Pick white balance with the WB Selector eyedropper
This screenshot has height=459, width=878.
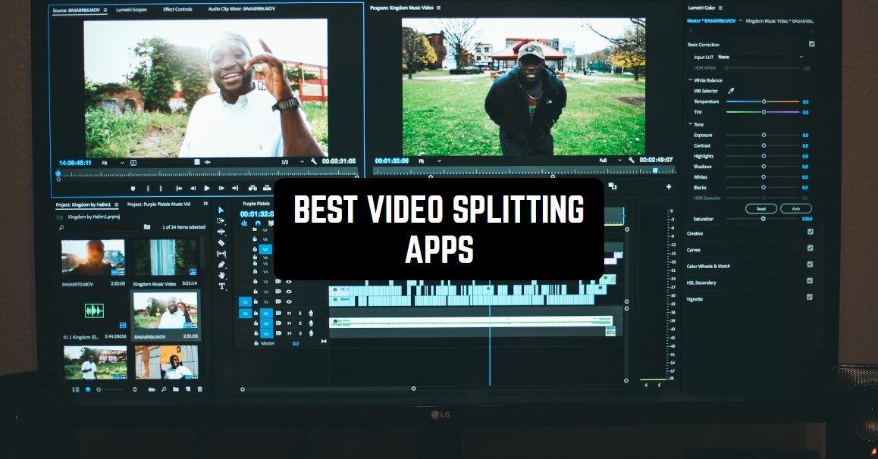click(x=731, y=90)
